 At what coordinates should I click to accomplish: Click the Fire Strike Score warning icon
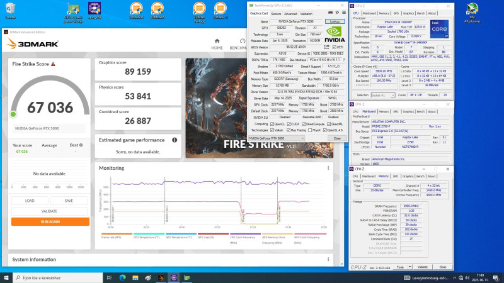tap(54, 64)
